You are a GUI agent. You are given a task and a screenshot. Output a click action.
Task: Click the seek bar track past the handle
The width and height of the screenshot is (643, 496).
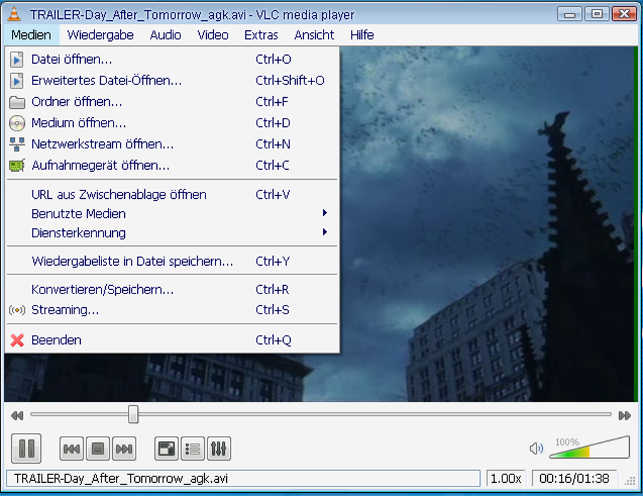374,415
